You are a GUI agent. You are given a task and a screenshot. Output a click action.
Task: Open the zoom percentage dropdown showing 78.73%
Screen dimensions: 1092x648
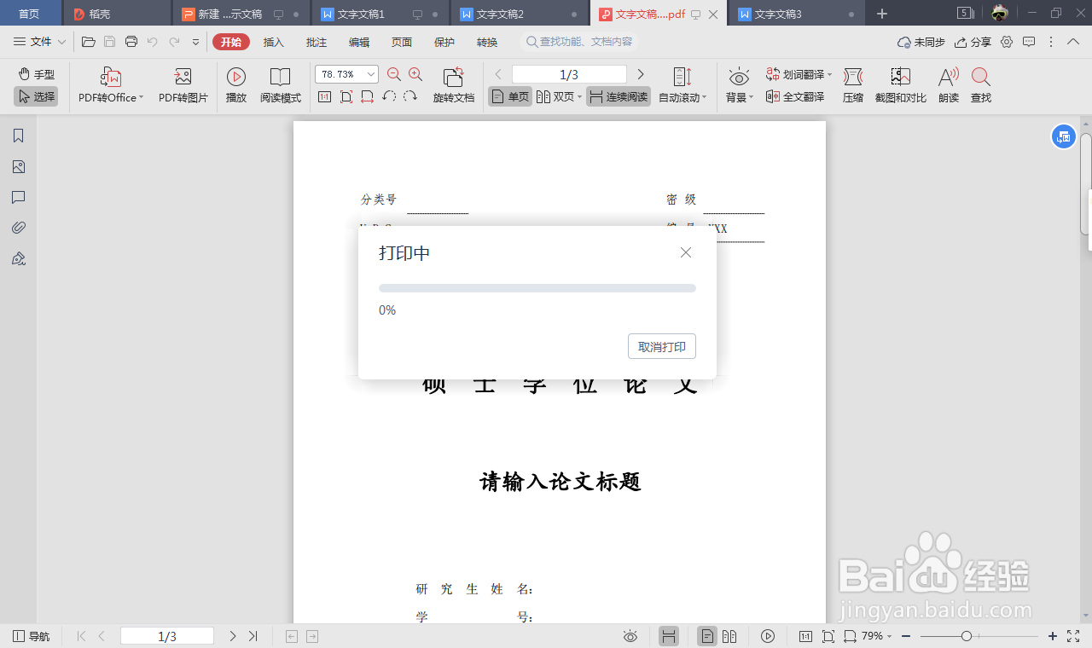point(346,74)
